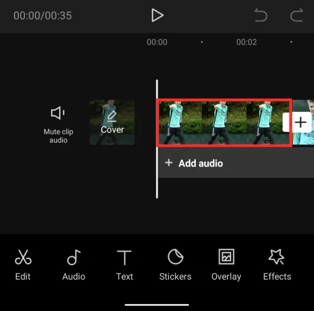The image size is (314, 311).
Task: Select the first video clip on timeline
Action: (224, 123)
